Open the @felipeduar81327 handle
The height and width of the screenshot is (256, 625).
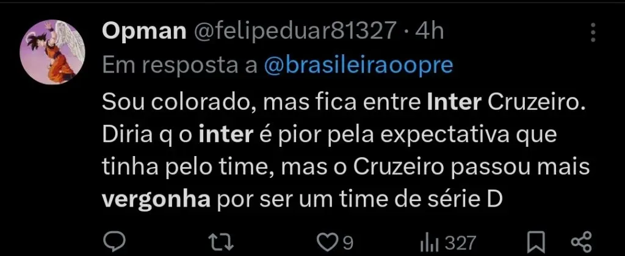pyautogui.click(x=293, y=32)
